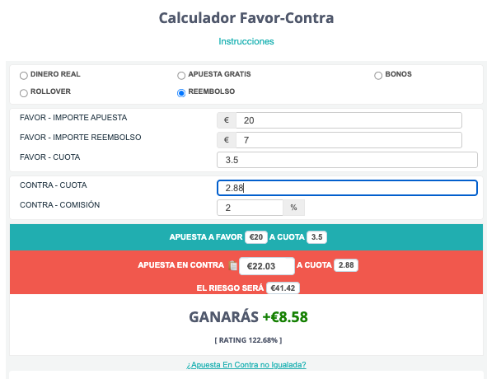This screenshot has width=501, height=379.
Task: Click the euro symbol beside Importe Reembolso
Action: [x=227, y=140]
